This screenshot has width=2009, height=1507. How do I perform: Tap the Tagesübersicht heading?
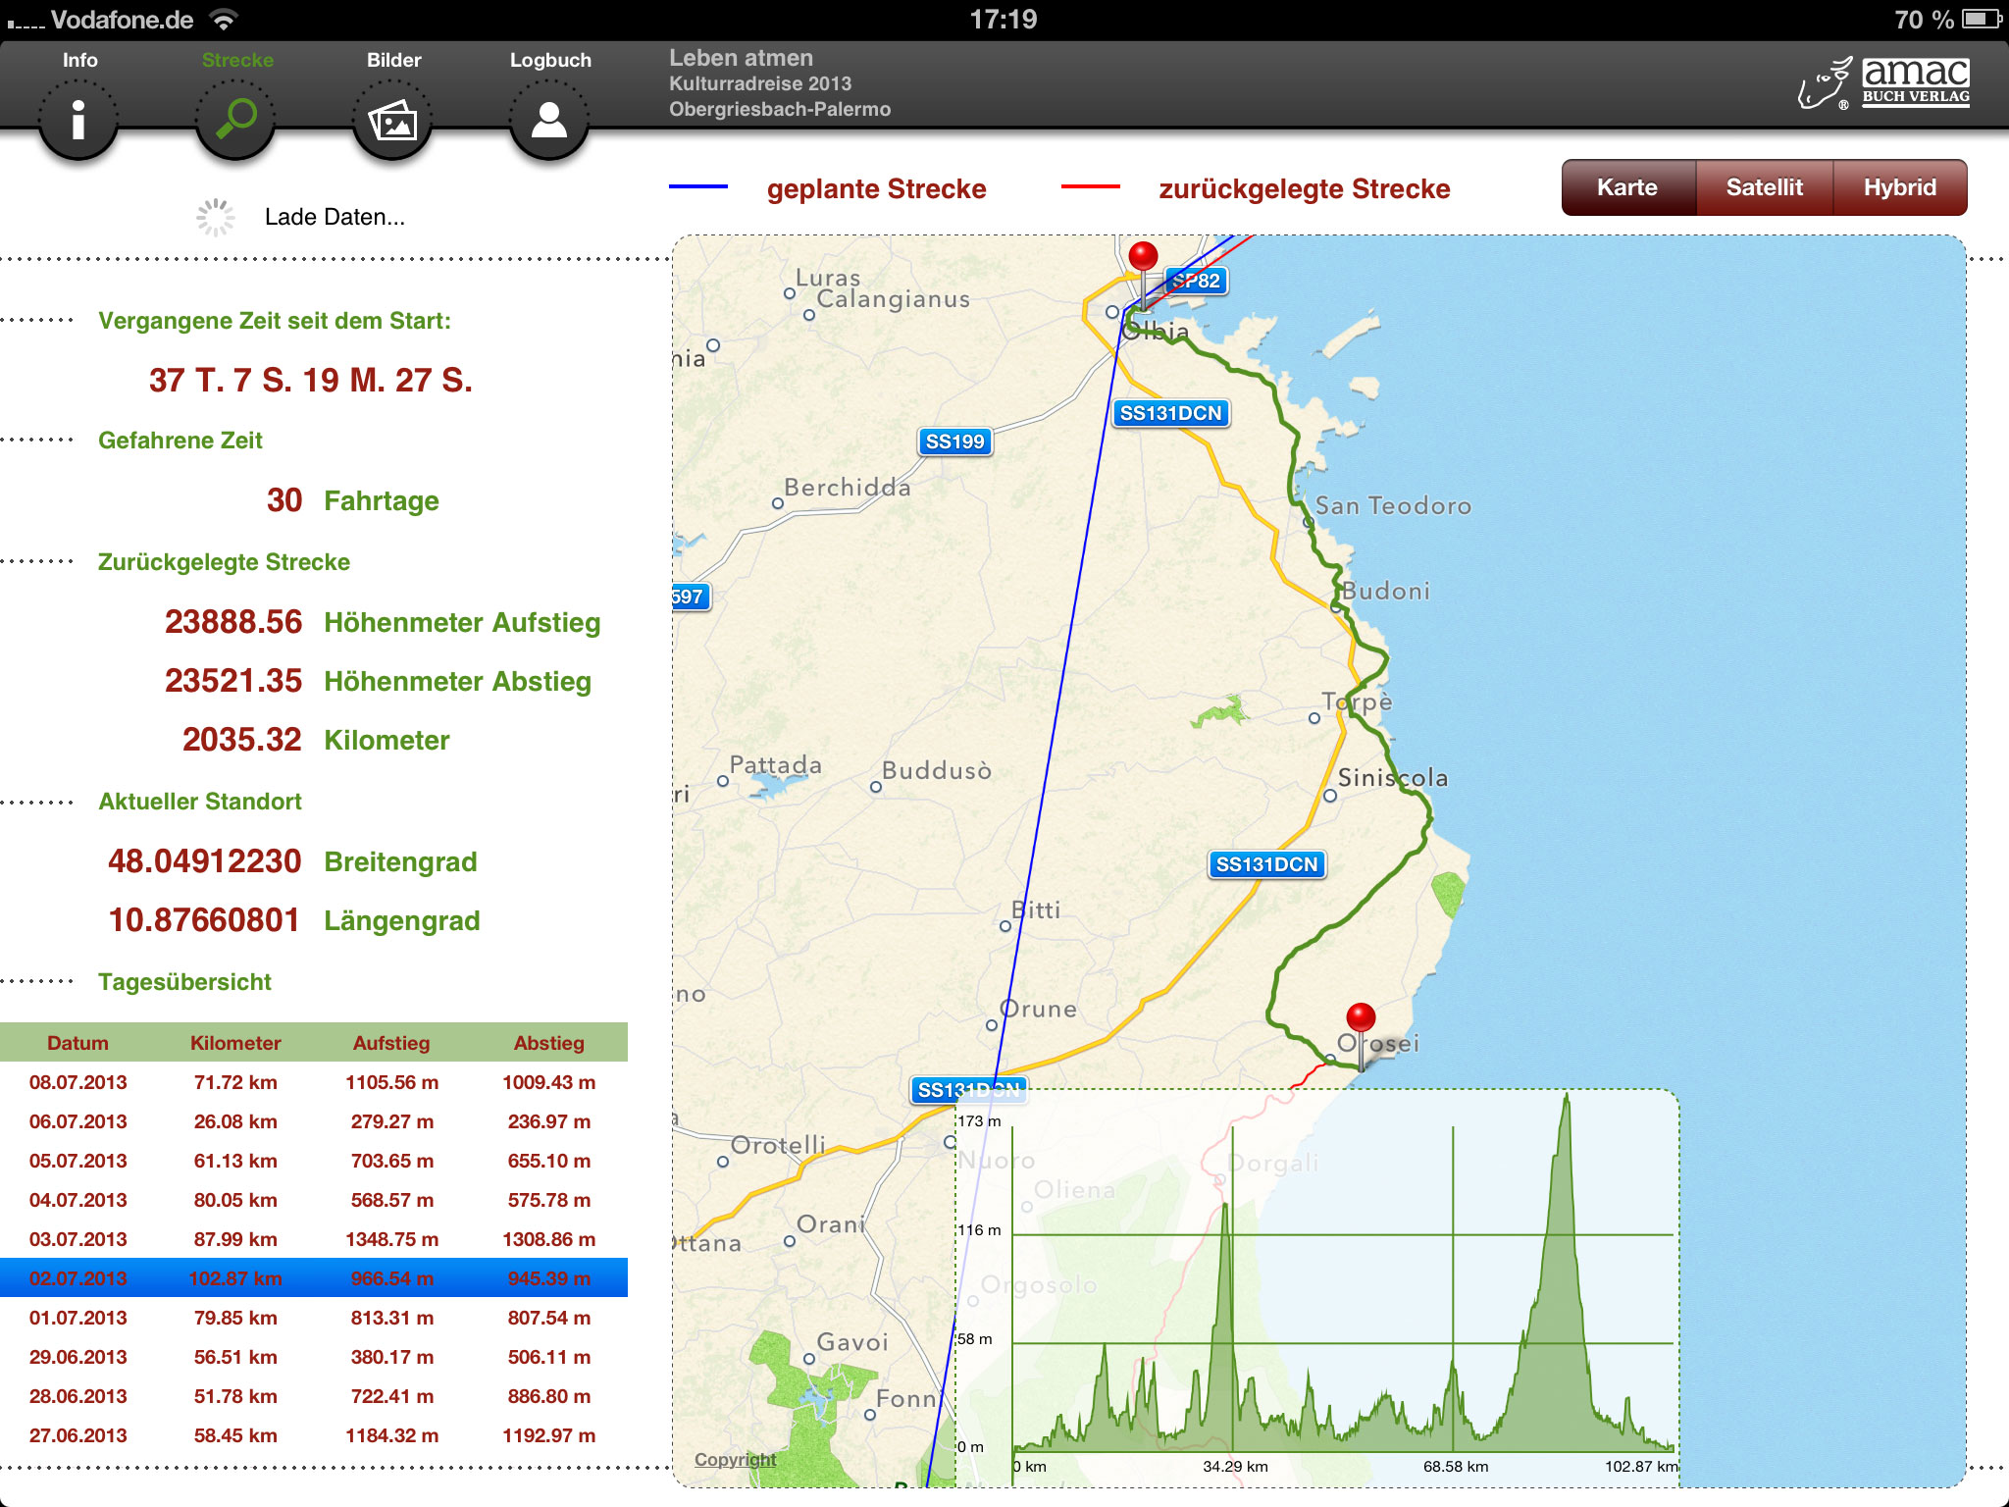point(184,982)
